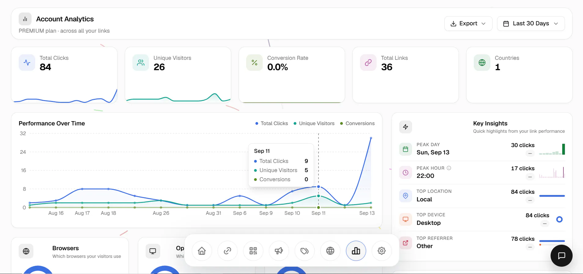This screenshot has width=583, height=274.
Task: Click the Account Analytics bar chart icon
Action: (25, 19)
